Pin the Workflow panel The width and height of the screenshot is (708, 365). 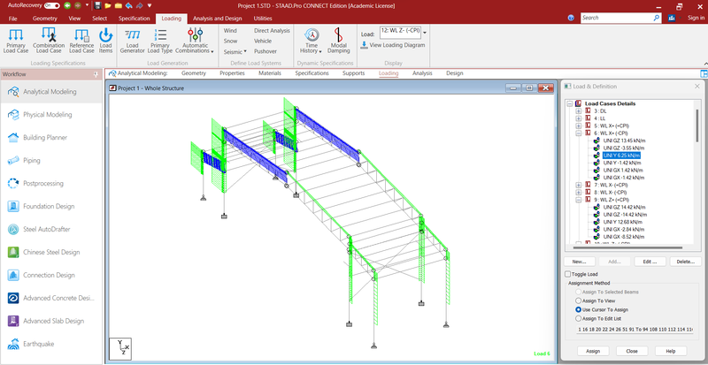pos(96,74)
